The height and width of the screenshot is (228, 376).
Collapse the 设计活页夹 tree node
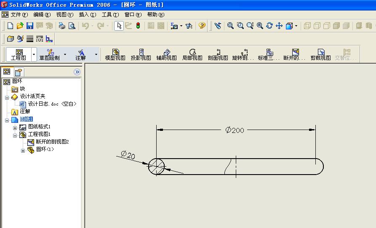(x=7, y=98)
